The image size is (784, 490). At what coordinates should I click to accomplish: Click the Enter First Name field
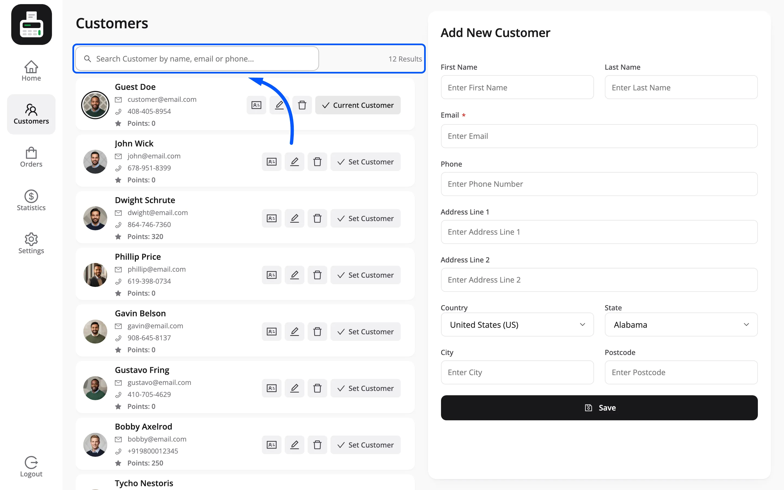click(x=517, y=87)
